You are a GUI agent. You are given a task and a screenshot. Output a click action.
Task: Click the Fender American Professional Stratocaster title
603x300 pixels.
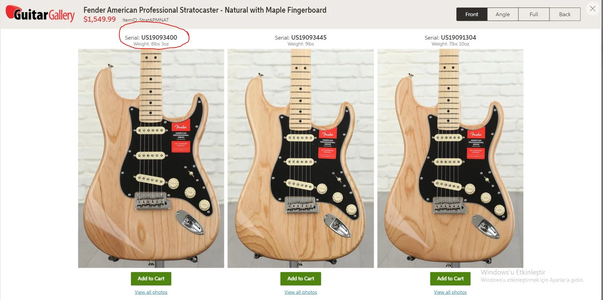click(205, 10)
